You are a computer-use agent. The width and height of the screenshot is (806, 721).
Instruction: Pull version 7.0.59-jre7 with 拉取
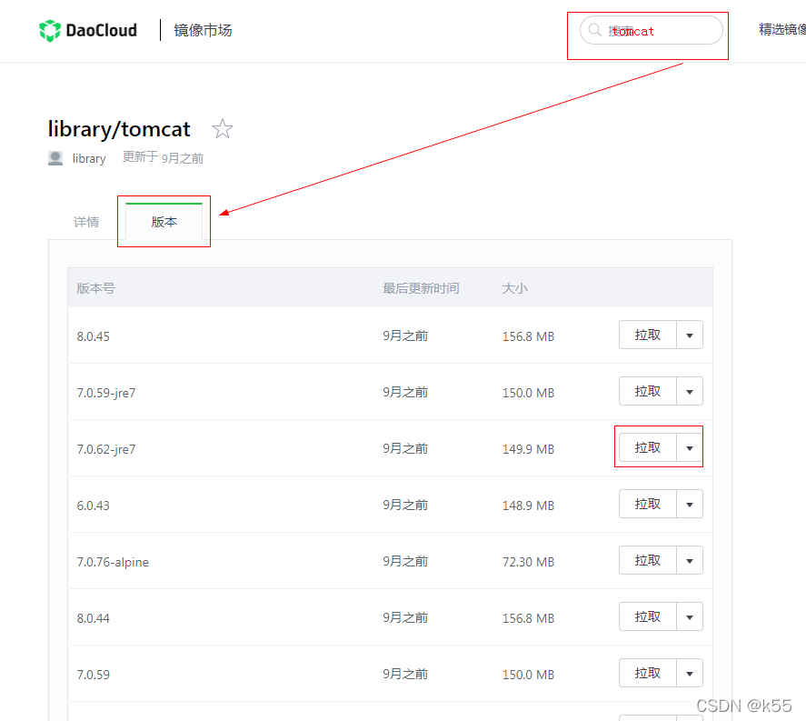[648, 391]
